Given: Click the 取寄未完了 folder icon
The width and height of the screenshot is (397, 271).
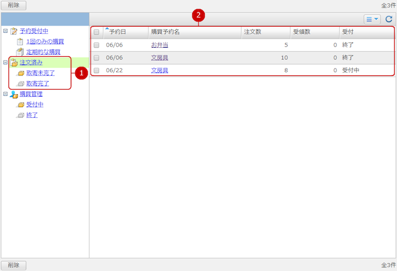Looking at the screenshot, I should (21, 73).
